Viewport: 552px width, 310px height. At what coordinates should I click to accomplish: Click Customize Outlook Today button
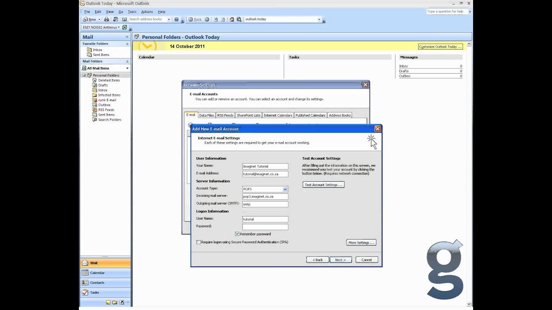(x=440, y=46)
